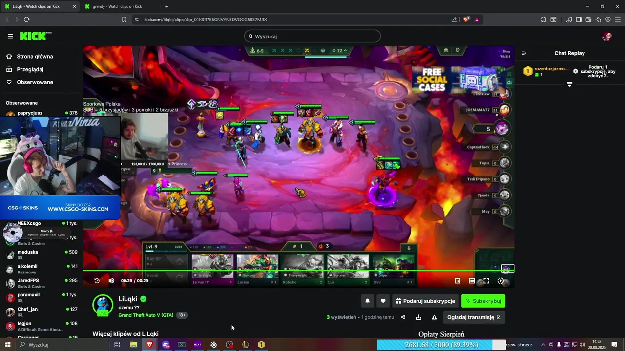Enter fullscreen for the clip
This screenshot has height=351, width=625.
[x=486, y=281]
